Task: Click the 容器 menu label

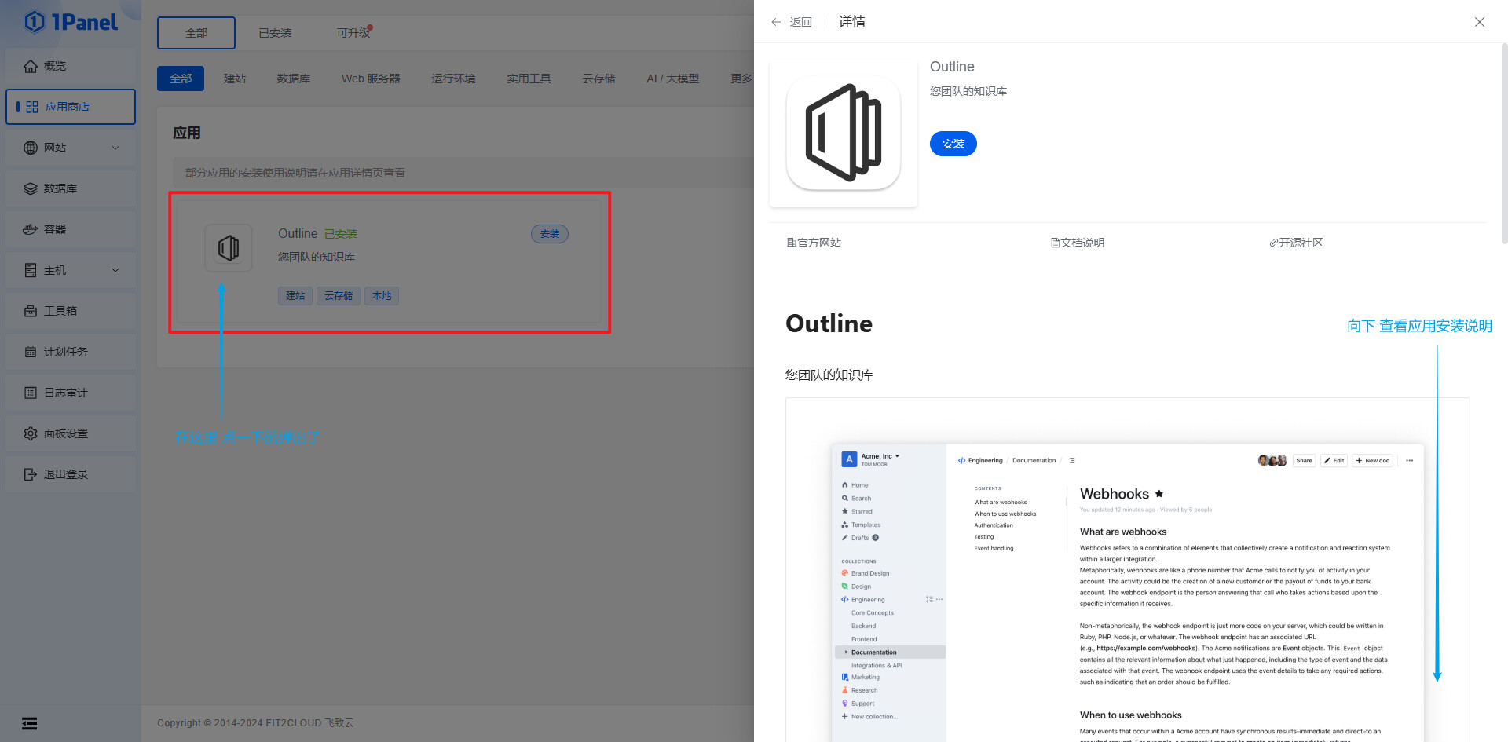Action: 55,229
